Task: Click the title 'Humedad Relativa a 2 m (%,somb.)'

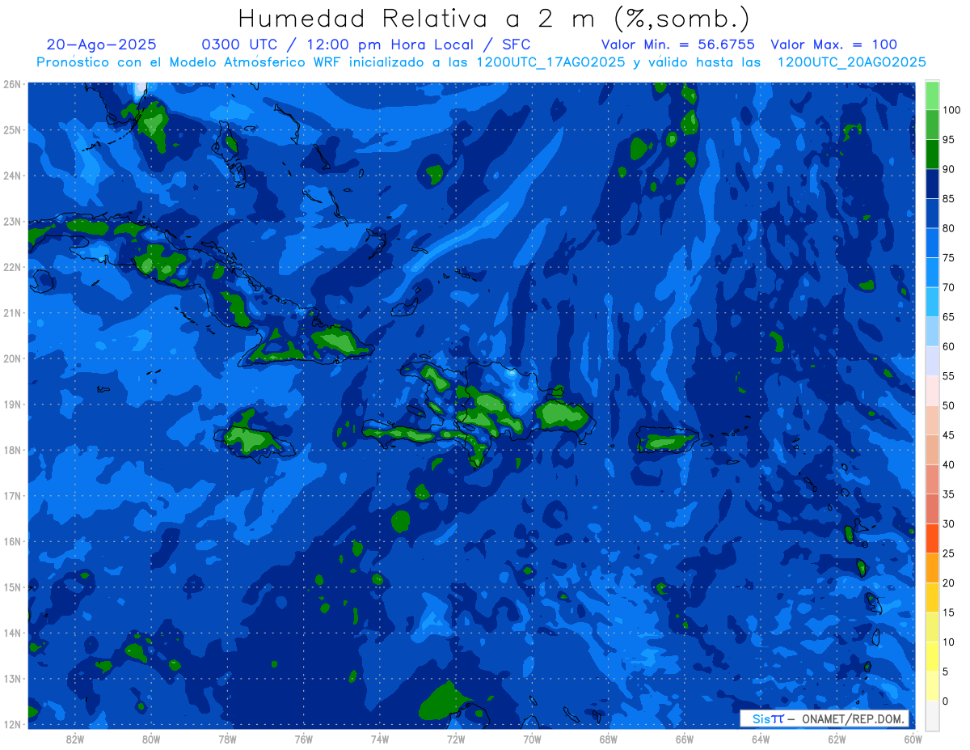Action: (x=493, y=18)
